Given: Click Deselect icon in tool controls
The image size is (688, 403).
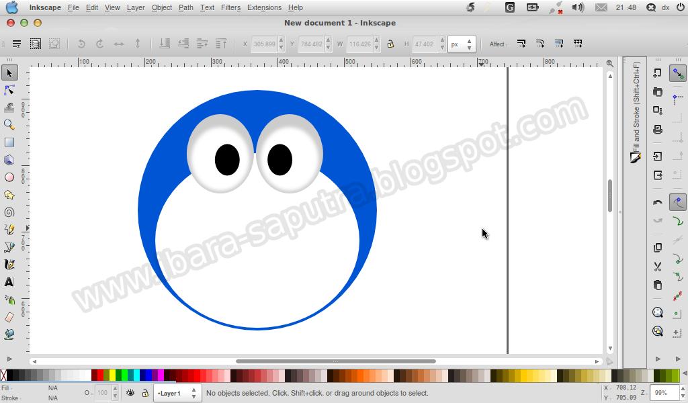Looking at the screenshot, I should pos(54,44).
